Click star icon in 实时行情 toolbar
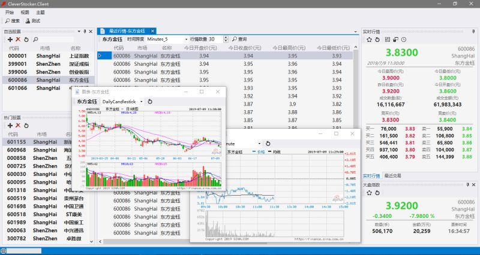The width and height of the screenshot is (480, 255). click(369, 40)
